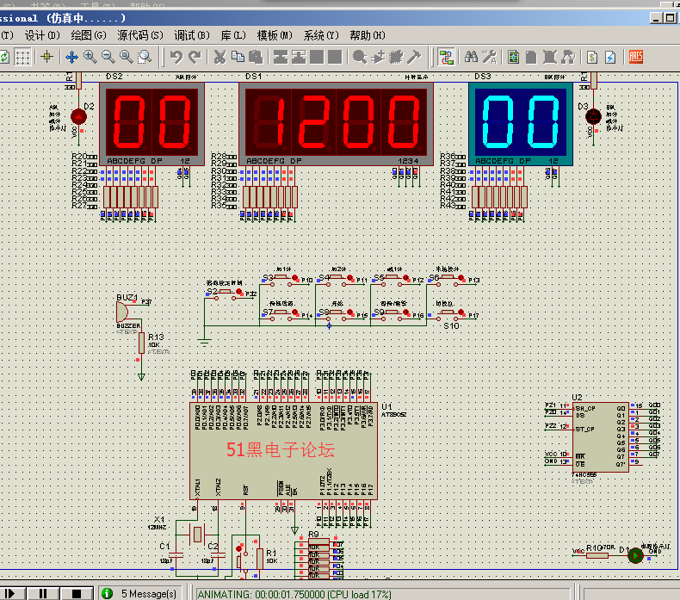The height and width of the screenshot is (600, 680).
Task: Open Search and Tag binoculars
Action: tap(471, 57)
